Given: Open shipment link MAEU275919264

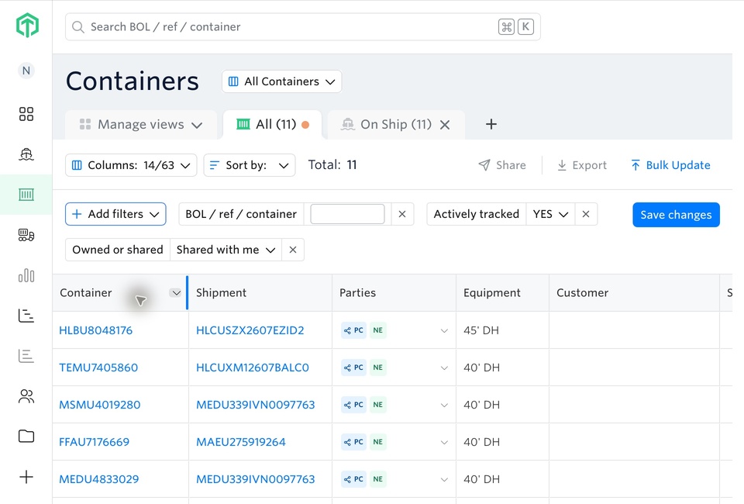Looking at the screenshot, I should pyautogui.click(x=241, y=442).
